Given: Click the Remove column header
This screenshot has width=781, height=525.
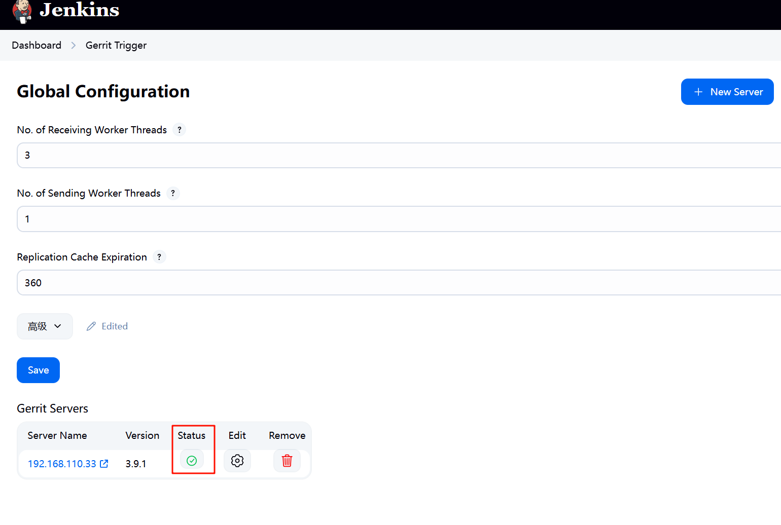Looking at the screenshot, I should coord(287,435).
